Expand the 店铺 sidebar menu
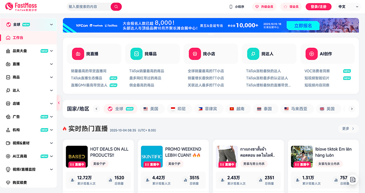Image resolution: width=365 pixels, height=193 pixels. (51, 104)
